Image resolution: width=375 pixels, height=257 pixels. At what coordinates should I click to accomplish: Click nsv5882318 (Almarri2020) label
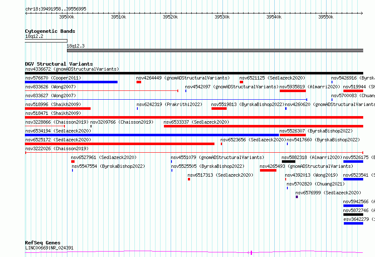click(312, 157)
